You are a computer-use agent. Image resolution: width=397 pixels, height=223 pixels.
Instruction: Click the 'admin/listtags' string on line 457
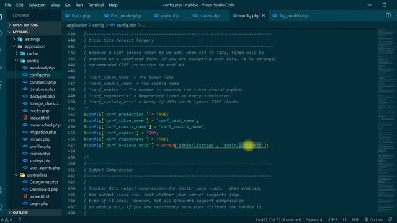196,146
